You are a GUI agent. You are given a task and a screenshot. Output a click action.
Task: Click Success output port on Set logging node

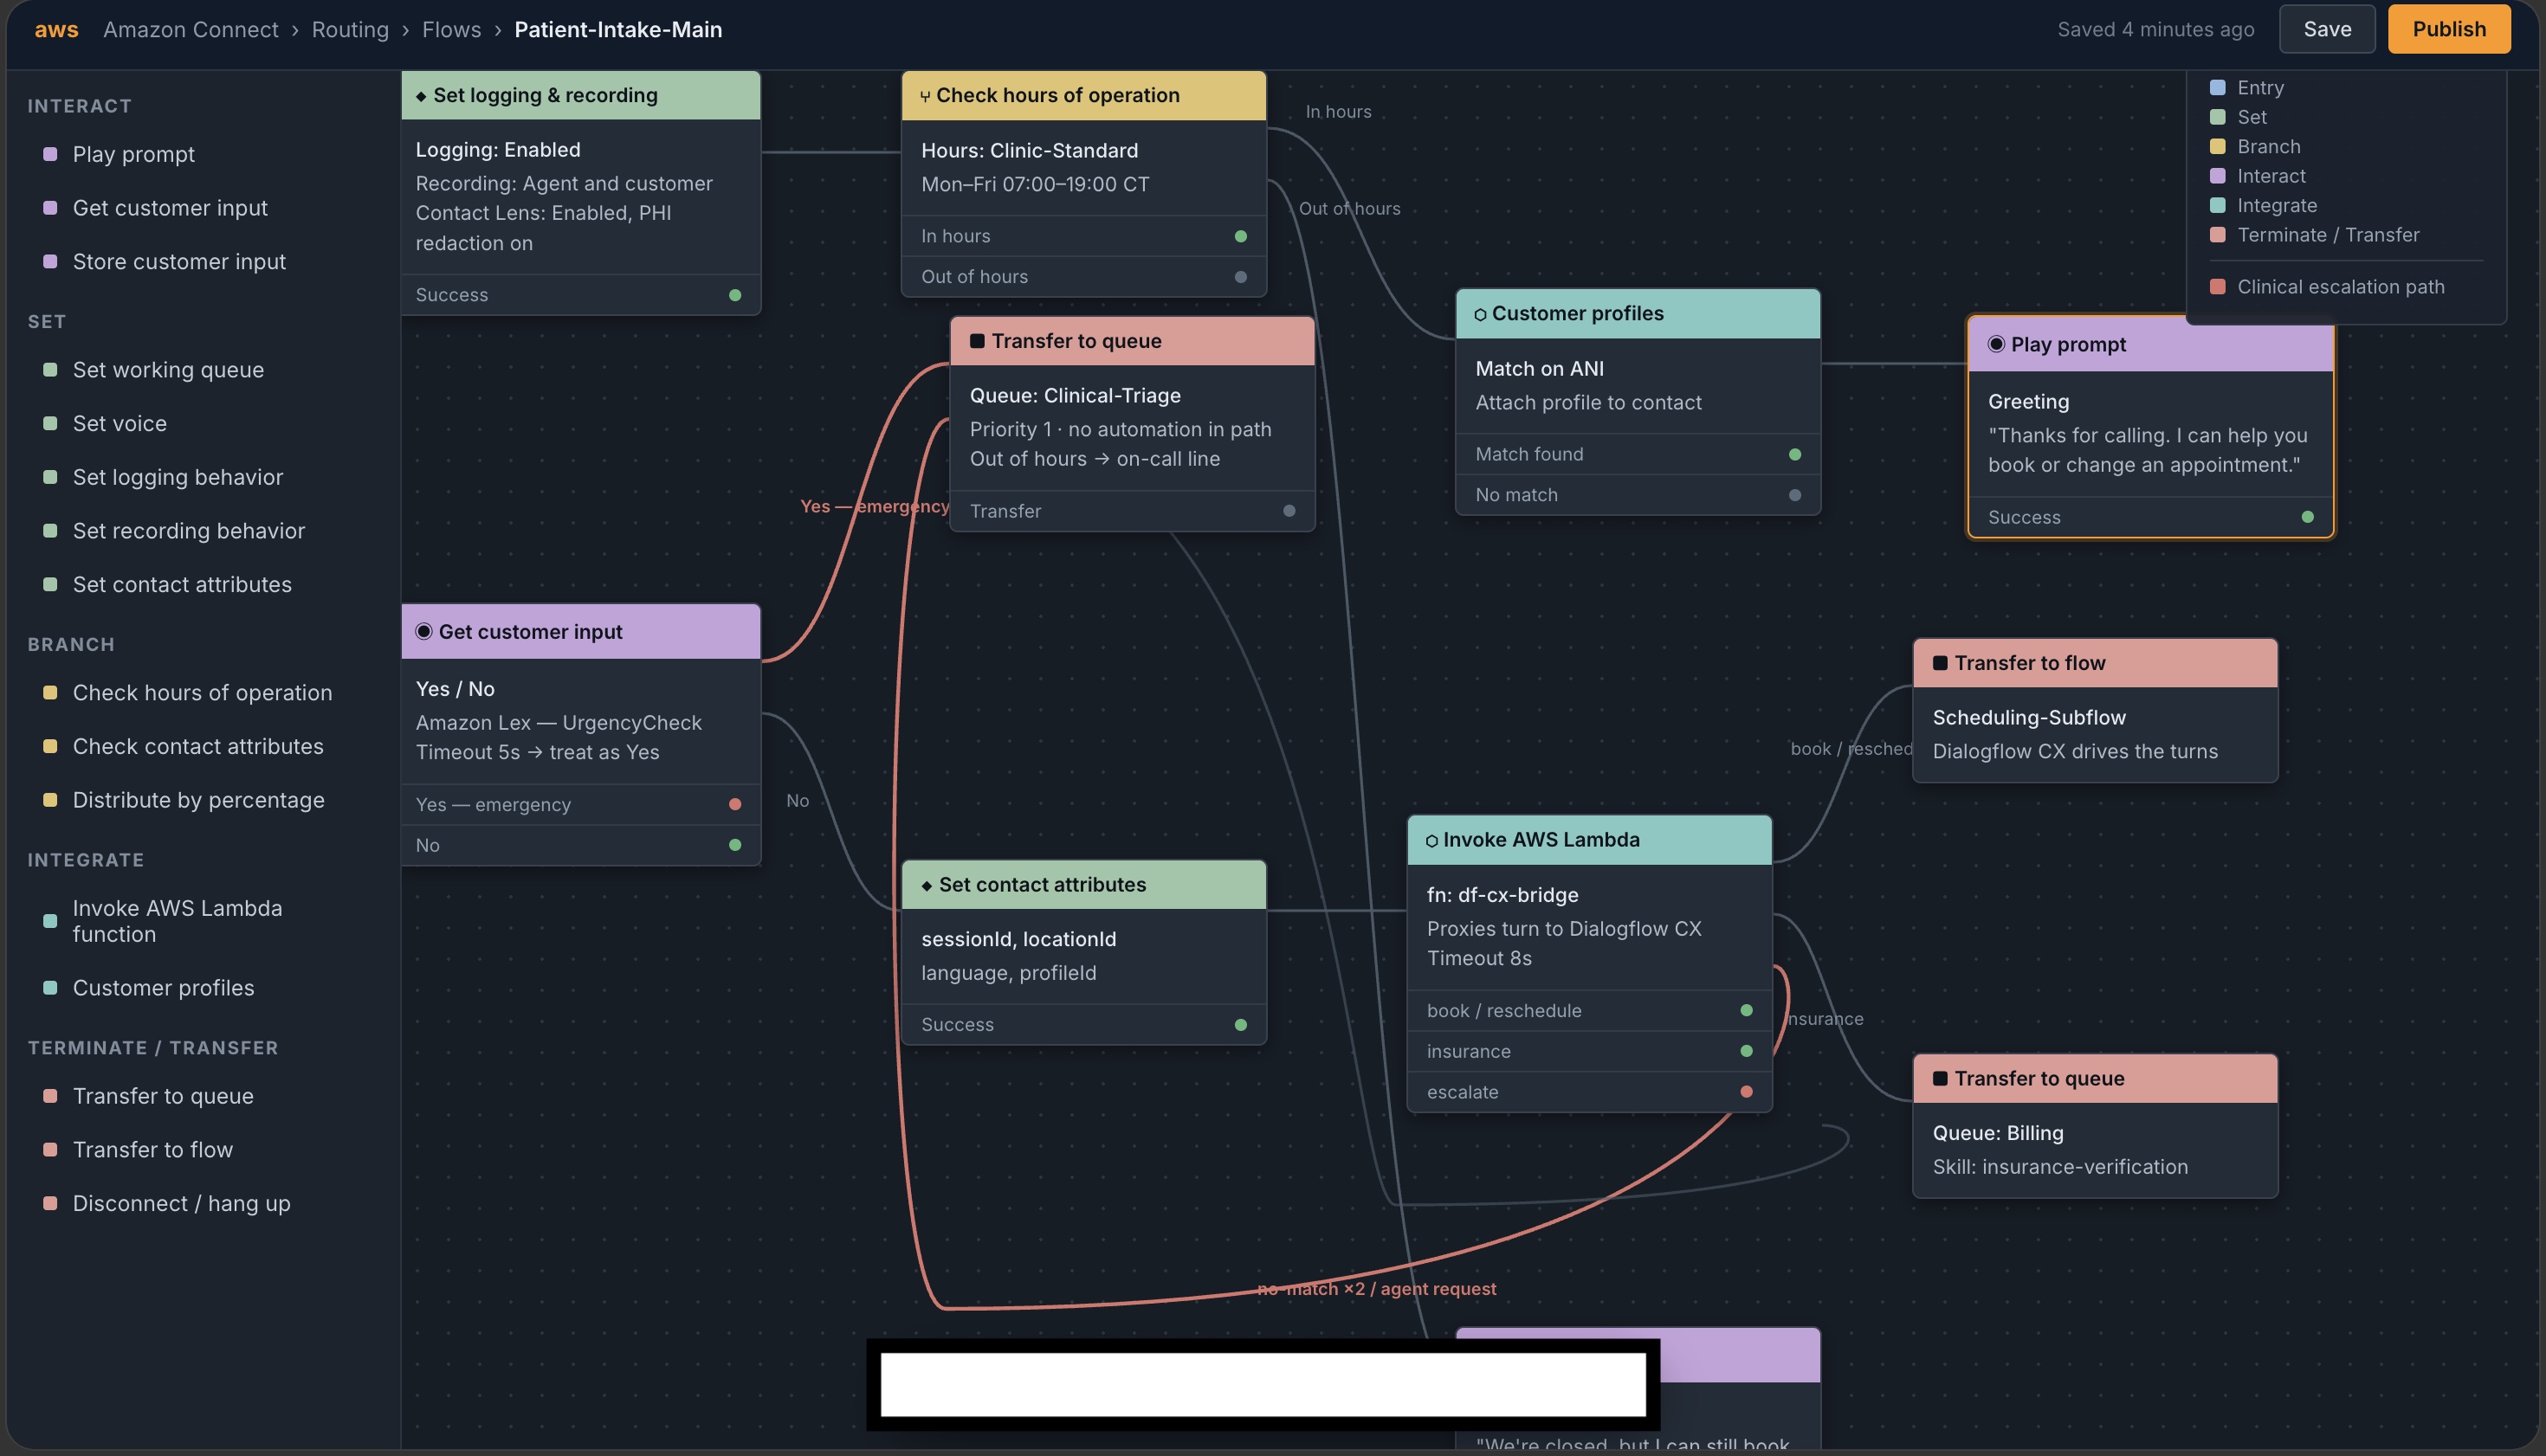coord(735,295)
